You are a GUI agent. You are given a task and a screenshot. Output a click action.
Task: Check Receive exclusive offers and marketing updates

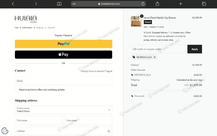(x=16, y=90)
